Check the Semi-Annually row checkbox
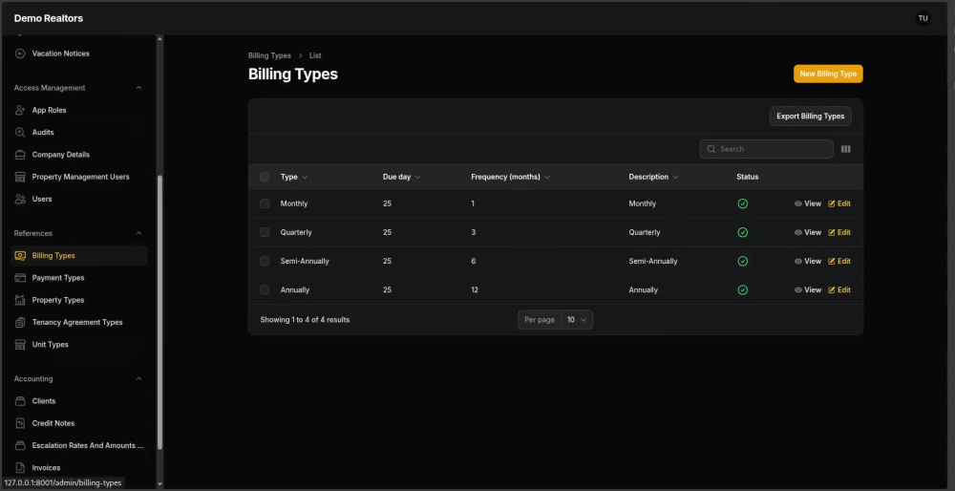 coord(265,262)
